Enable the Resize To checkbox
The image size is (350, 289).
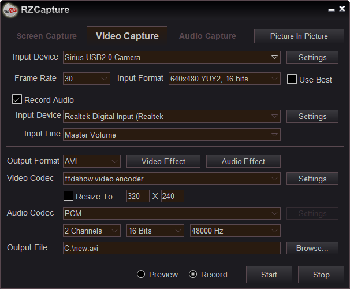click(68, 195)
